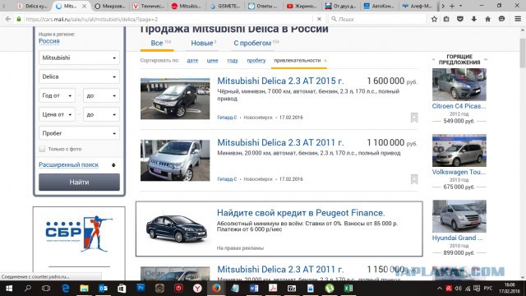Switch to the Жирино... YouTube tab
The height and width of the screenshot is (296, 526).
point(302,6)
